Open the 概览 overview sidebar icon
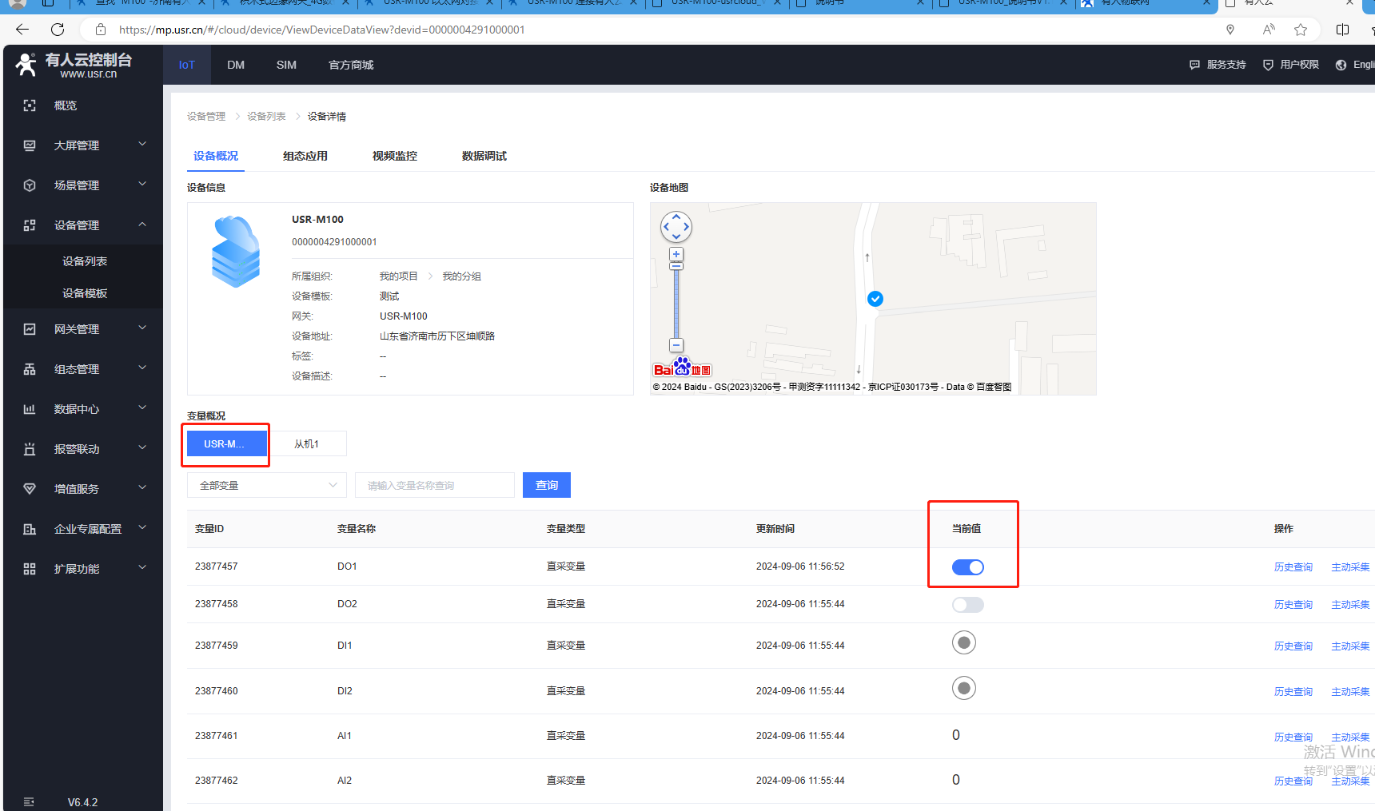The image size is (1375, 811). click(30, 105)
